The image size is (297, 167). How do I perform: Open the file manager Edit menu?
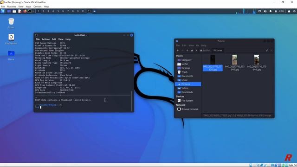pyautogui.click(x=184, y=45)
